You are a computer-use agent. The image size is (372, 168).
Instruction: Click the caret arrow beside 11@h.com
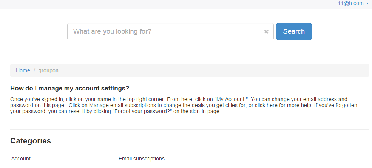(367, 3)
